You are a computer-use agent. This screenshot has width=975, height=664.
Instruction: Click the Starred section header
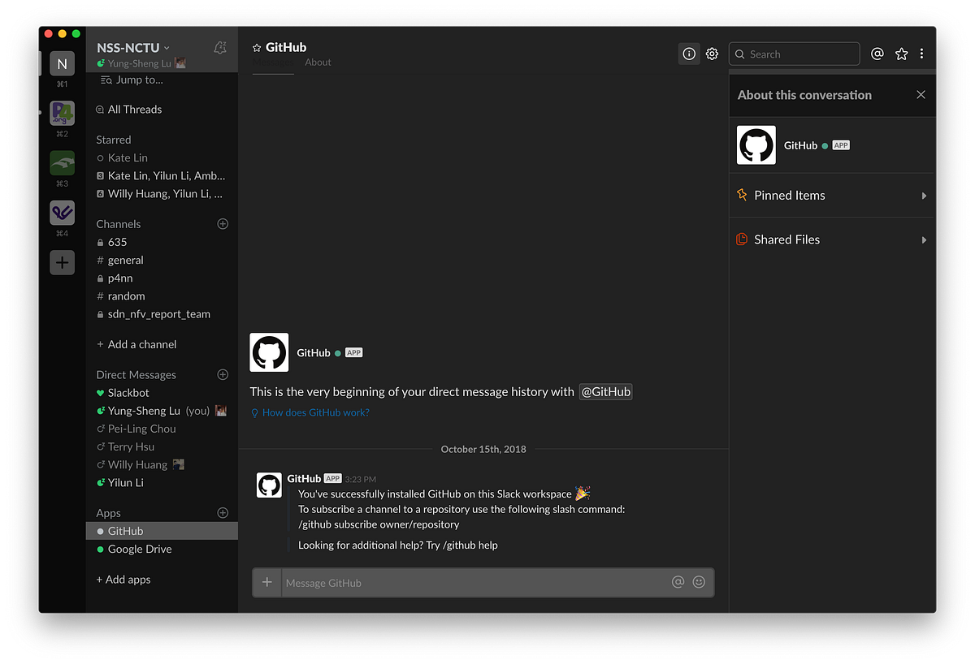114,140
